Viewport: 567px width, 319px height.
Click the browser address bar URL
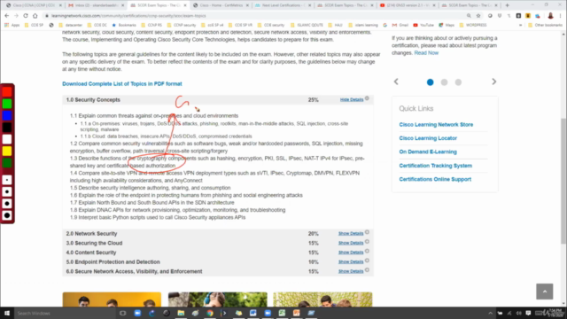[128, 16]
